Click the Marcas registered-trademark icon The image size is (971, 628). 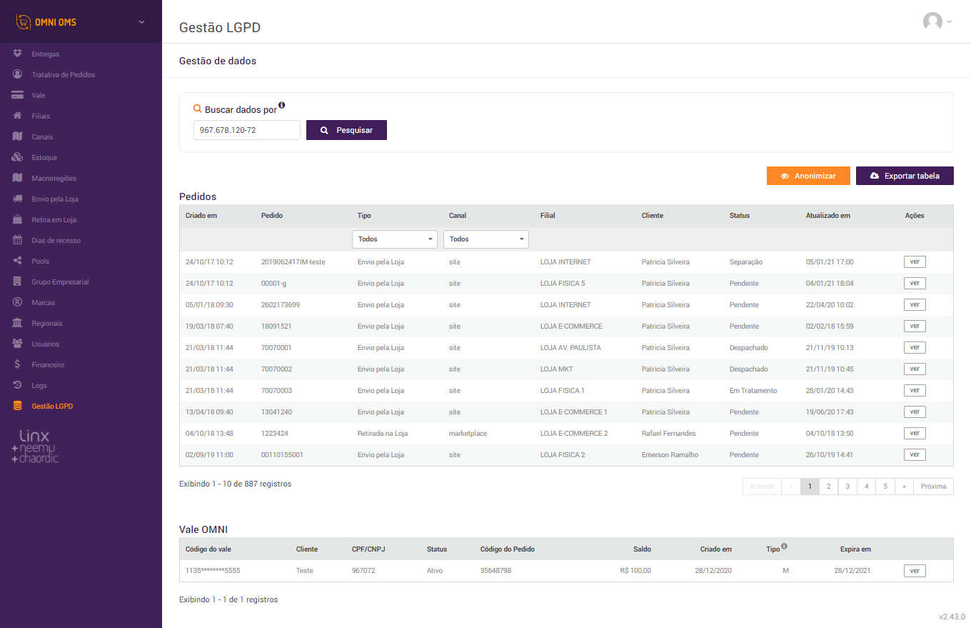pyautogui.click(x=18, y=302)
